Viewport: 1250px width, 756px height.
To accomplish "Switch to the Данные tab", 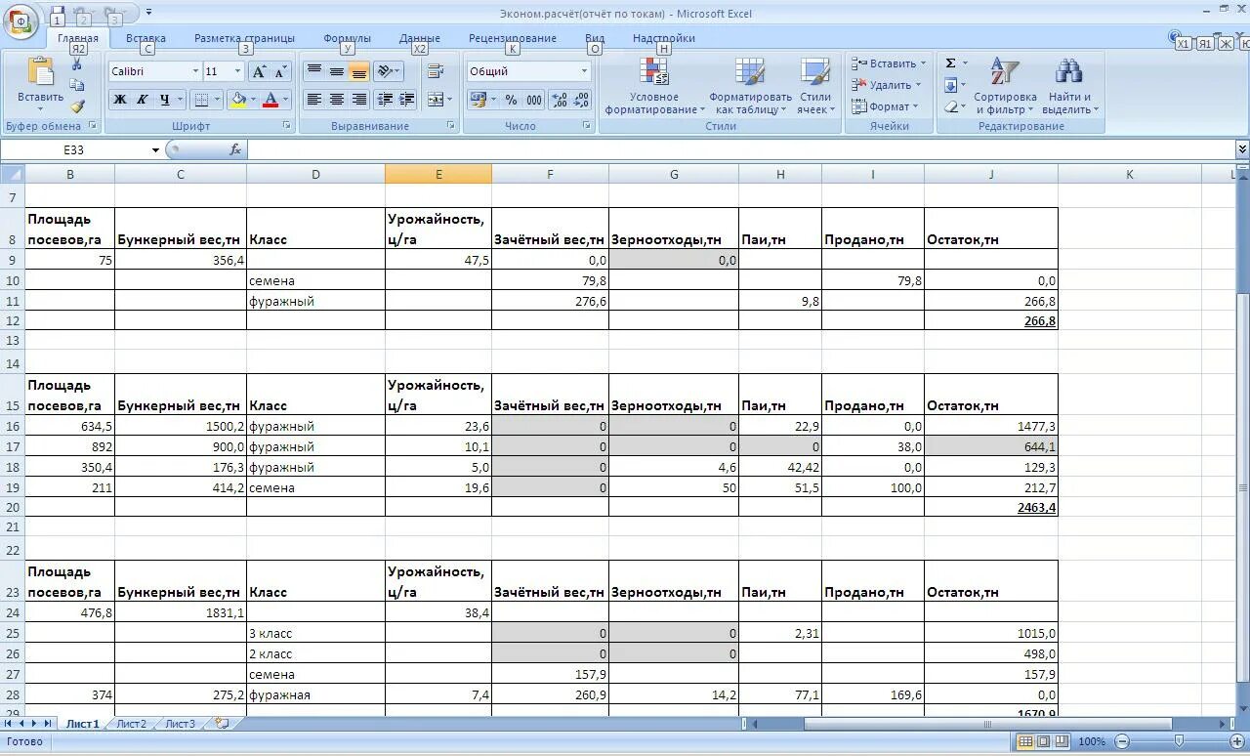I will [419, 38].
